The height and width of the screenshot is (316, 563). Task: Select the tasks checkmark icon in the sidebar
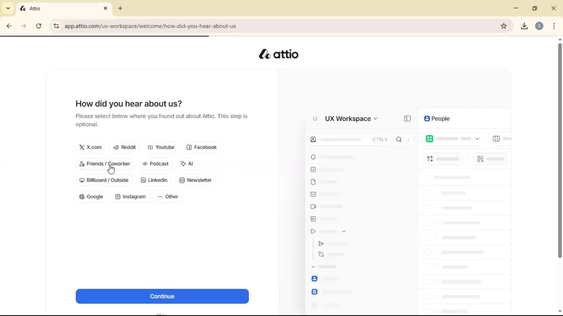click(313, 169)
